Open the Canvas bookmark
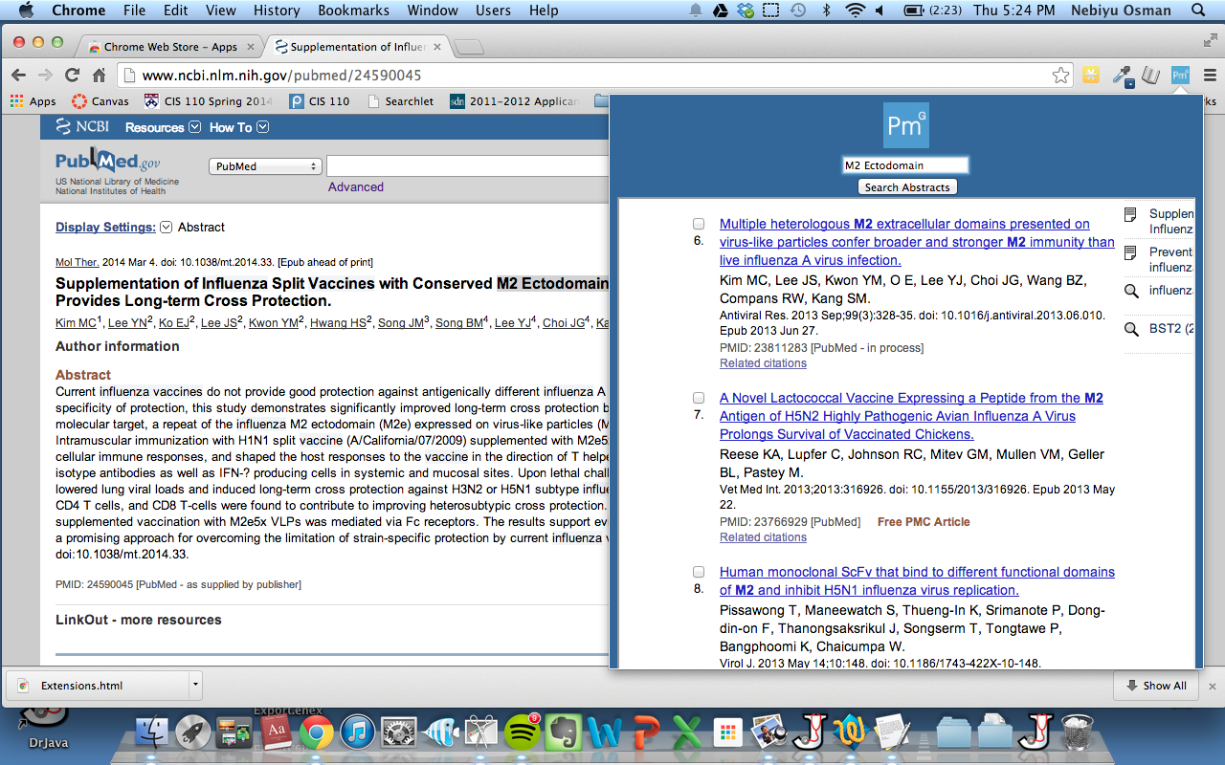The width and height of the screenshot is (1225, 765). point(100,100)
